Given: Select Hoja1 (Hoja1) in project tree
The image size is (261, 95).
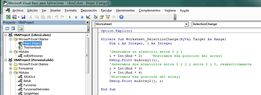Looking at the screenshot, I should 32,43.
